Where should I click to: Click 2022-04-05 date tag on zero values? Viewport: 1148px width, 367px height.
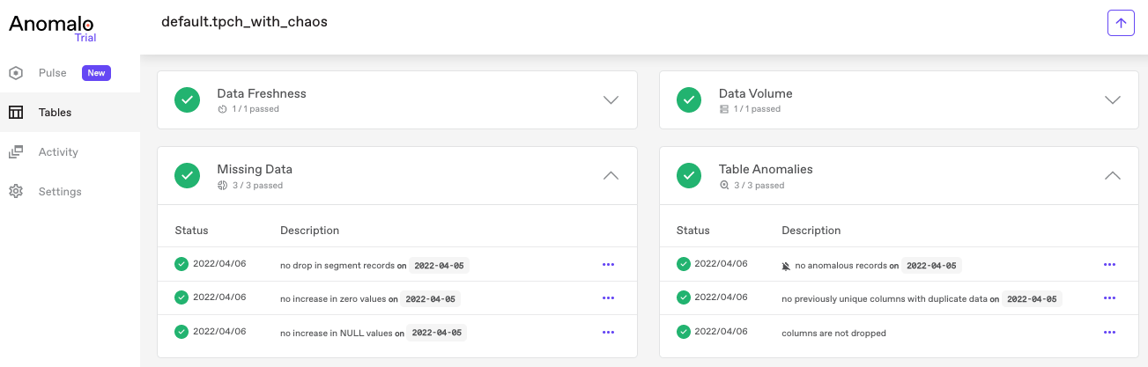click(x=430, y=299)
